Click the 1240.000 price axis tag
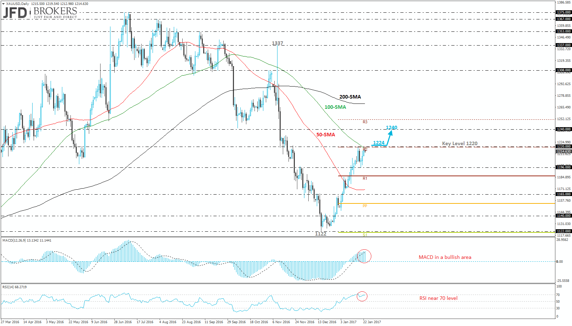 pyautogui.click(x=564, y=129)
